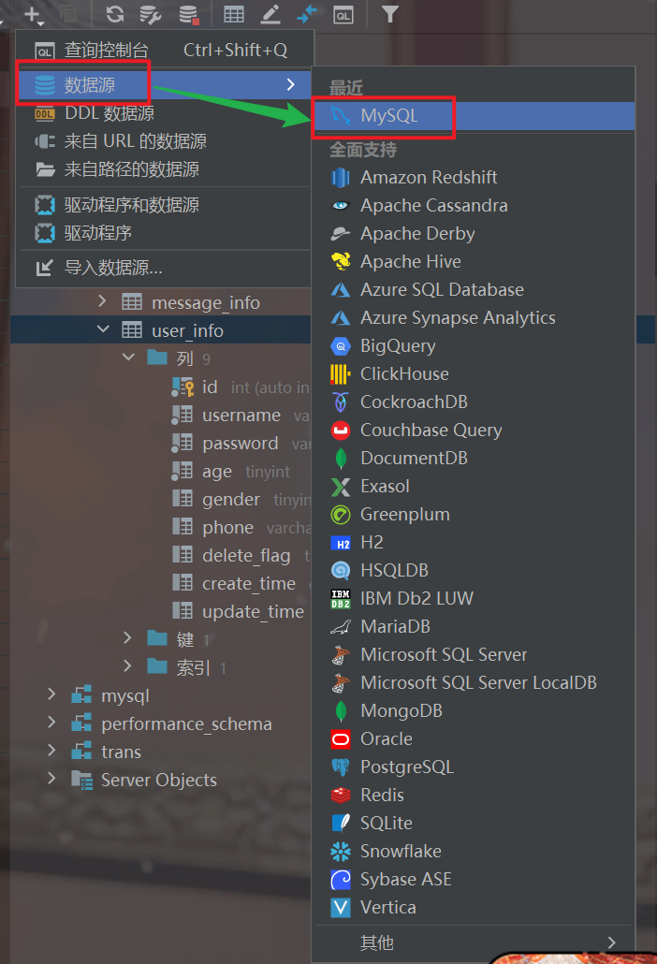Choose MariaDB data source
The height and width of the screenshot is (964, 657).
coord(474,626)
